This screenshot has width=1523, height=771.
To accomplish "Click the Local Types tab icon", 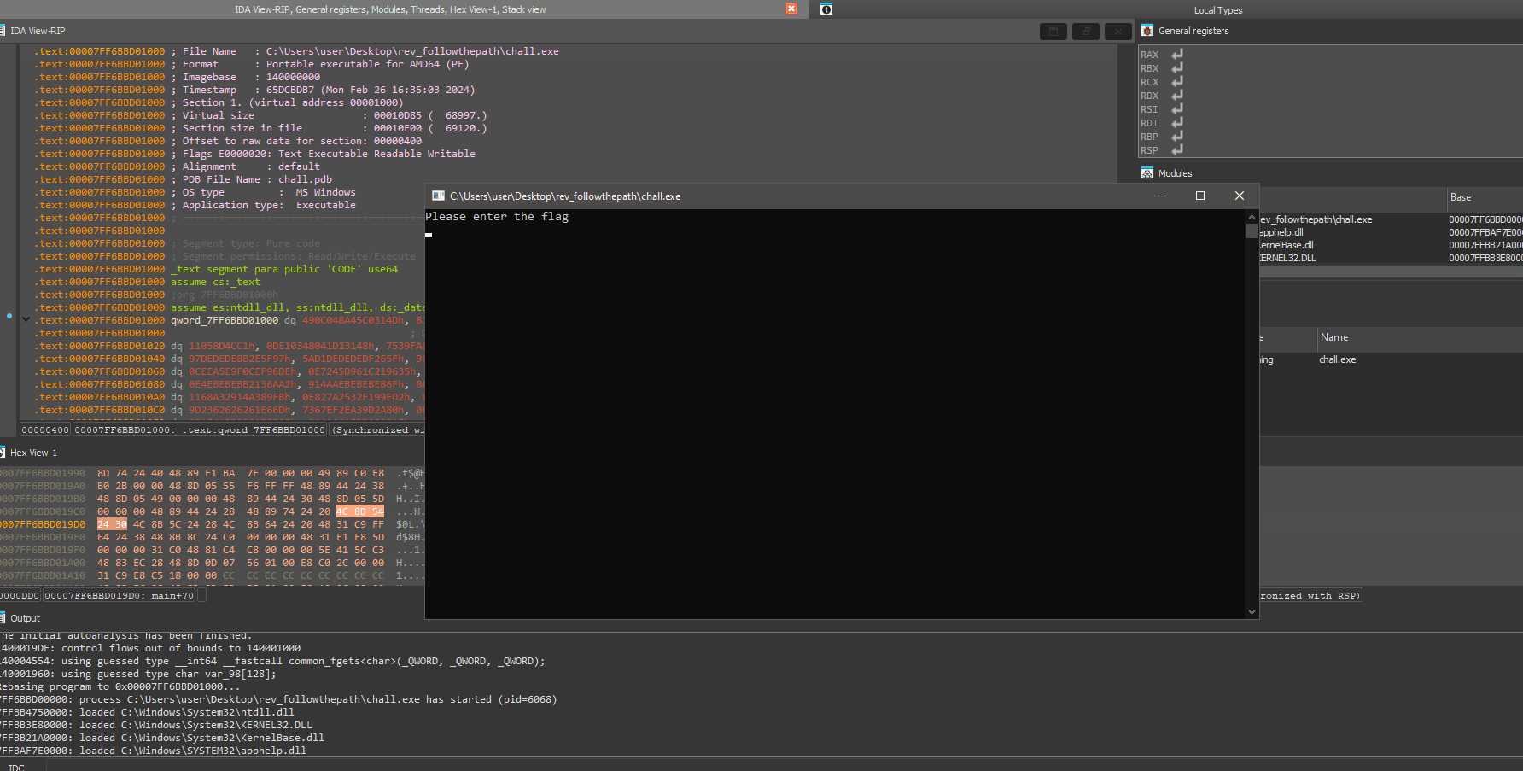I will click(826, 9).
